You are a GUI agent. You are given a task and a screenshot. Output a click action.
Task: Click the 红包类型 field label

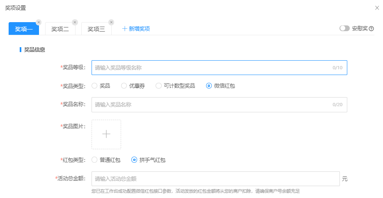pyautogui.click(x=73, y=160)
